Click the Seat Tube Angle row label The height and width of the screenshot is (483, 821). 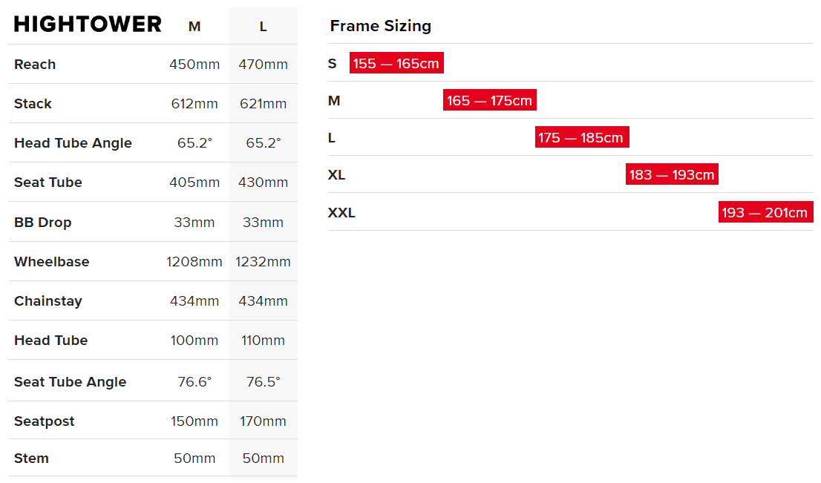(x=70, y=382)
